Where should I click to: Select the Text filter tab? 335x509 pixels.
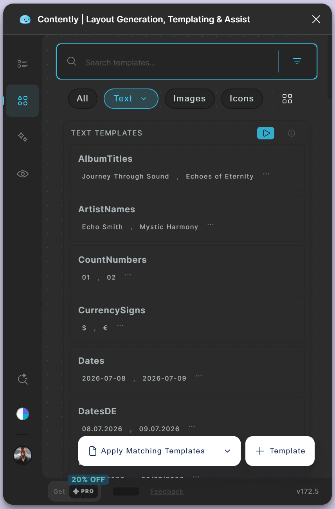tap(131, 99)
